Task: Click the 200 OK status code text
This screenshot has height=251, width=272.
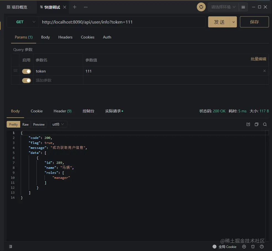Action: coord(219,111)
